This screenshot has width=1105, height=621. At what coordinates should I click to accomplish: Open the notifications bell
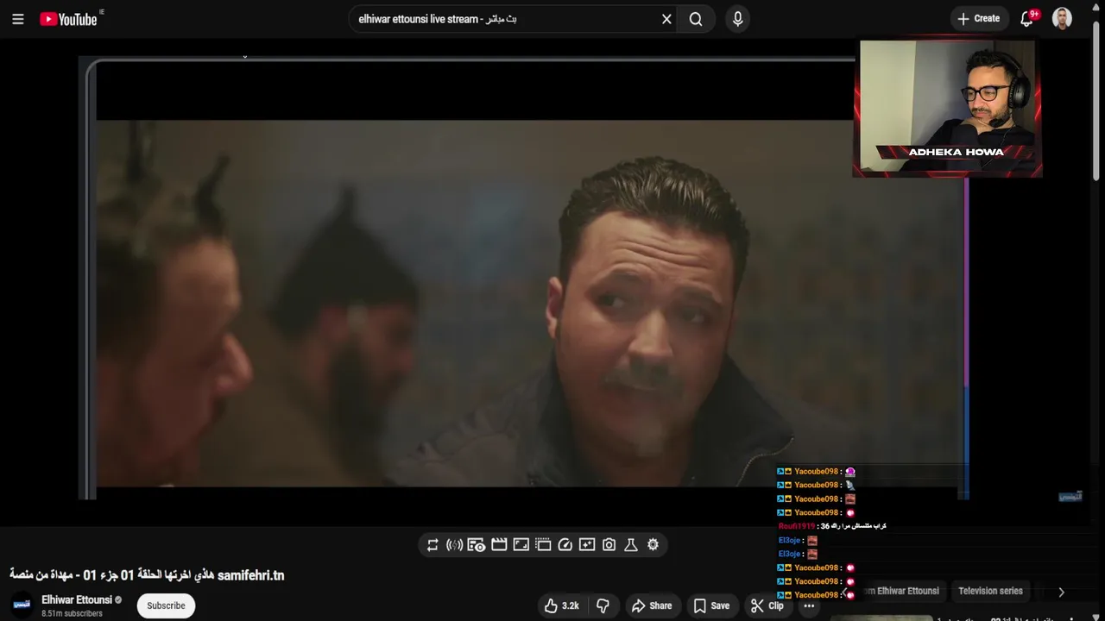tap(1026, 19)
